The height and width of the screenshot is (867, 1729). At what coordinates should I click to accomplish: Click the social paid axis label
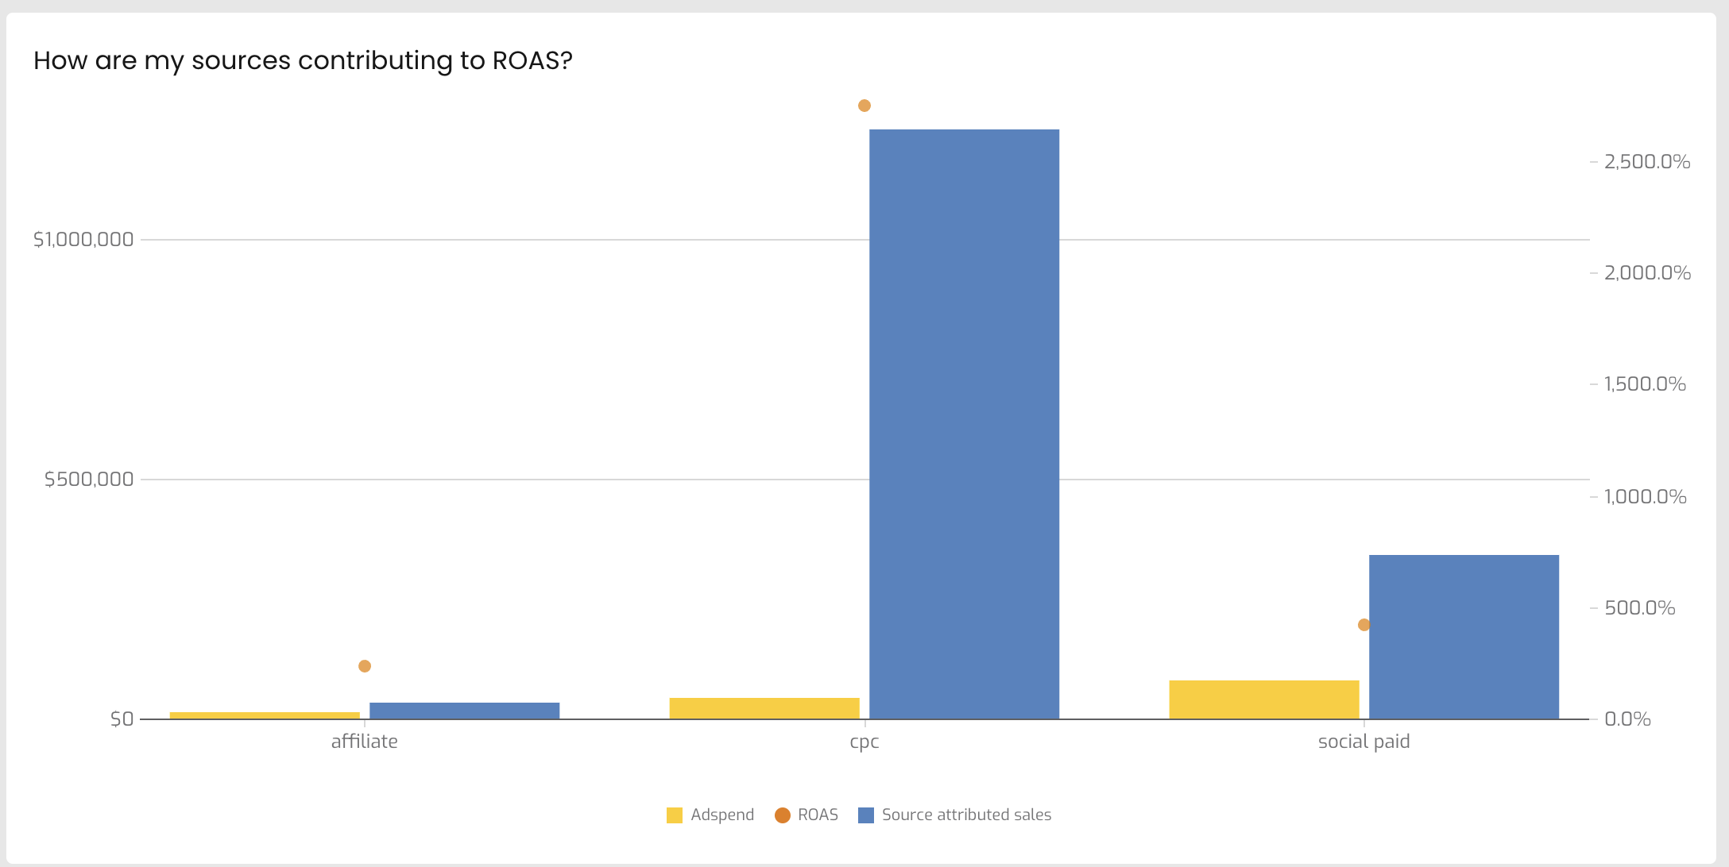pos(1364,742)
